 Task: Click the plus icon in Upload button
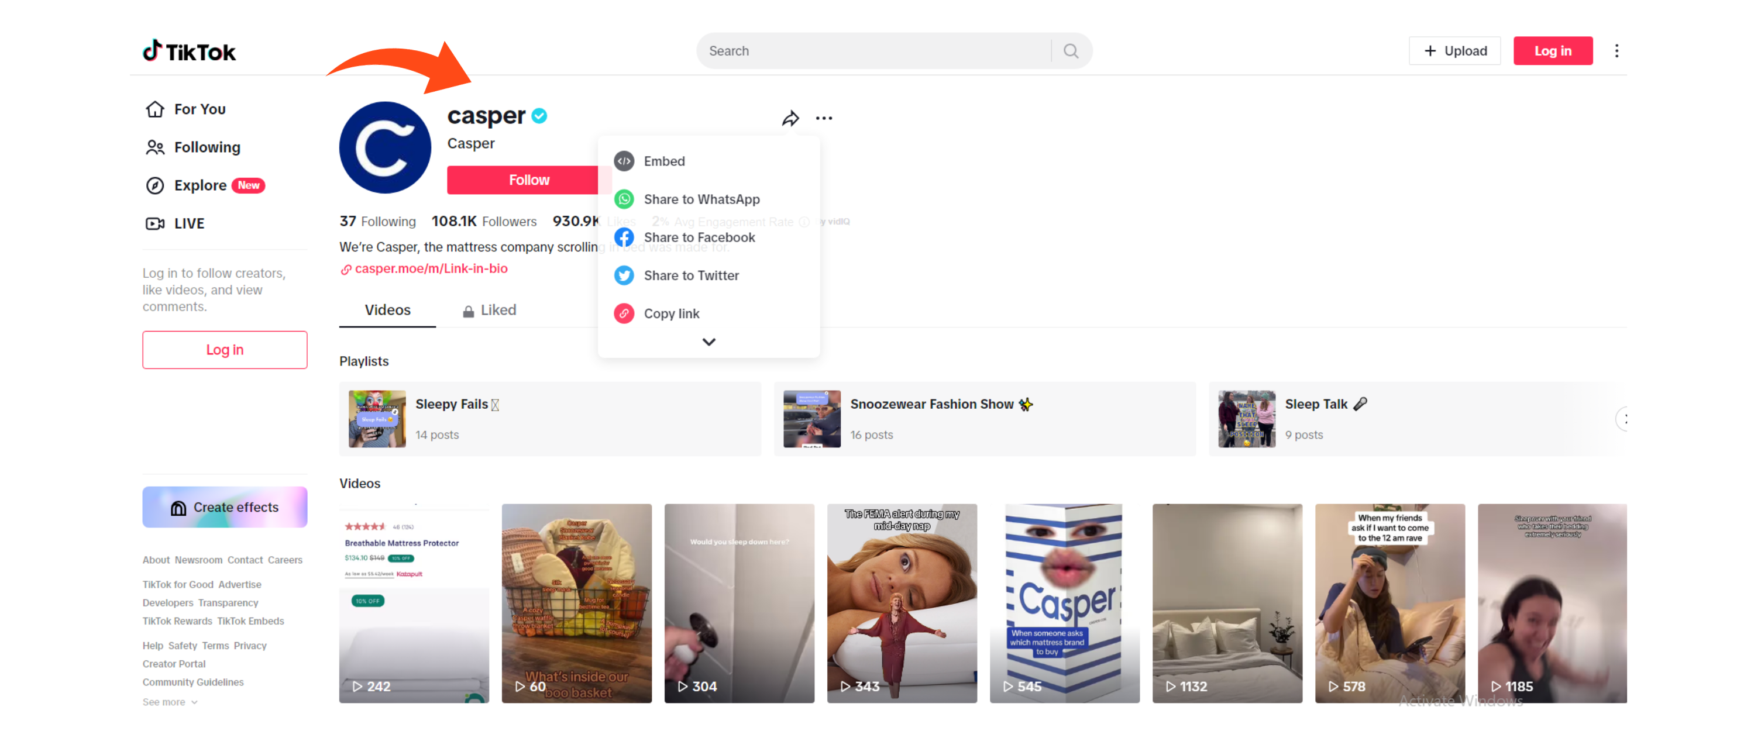[x=1429, y=51]
